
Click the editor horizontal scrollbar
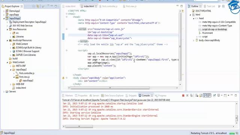click(110, 88)
